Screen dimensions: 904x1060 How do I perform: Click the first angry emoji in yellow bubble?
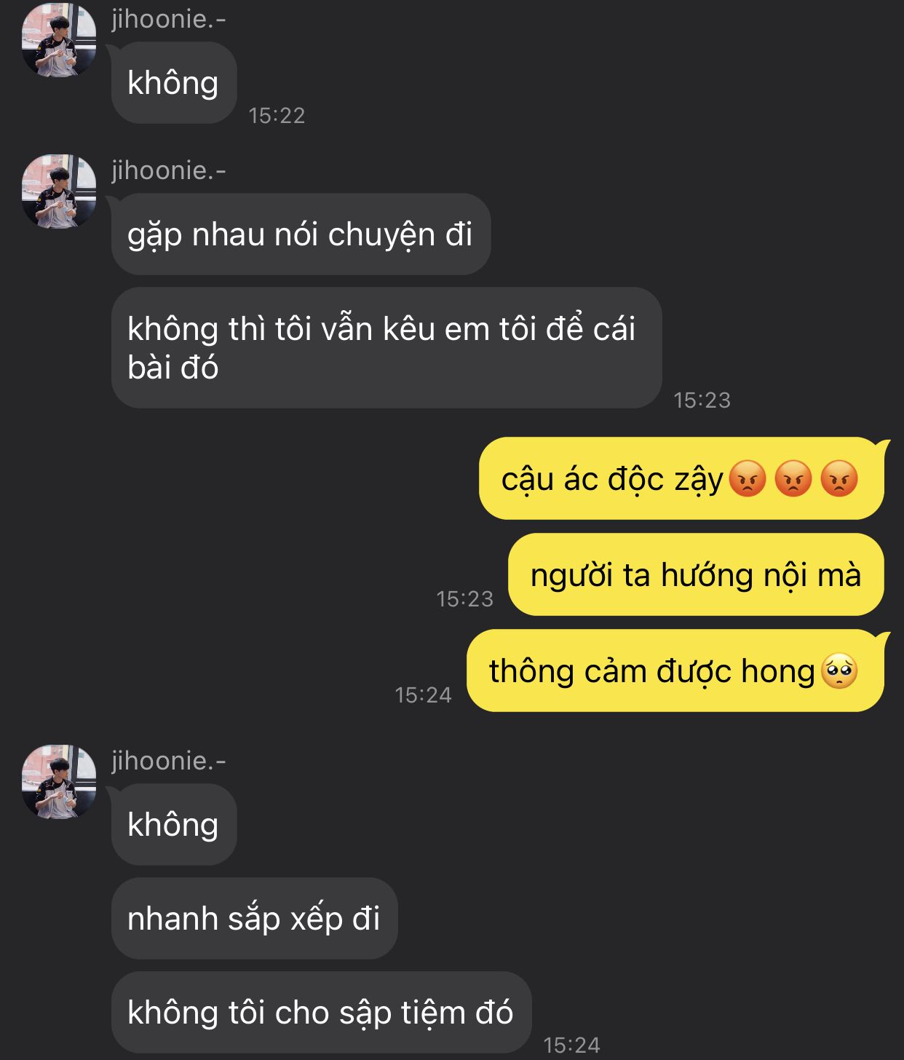pyautogui.click(x=748, y=478)
